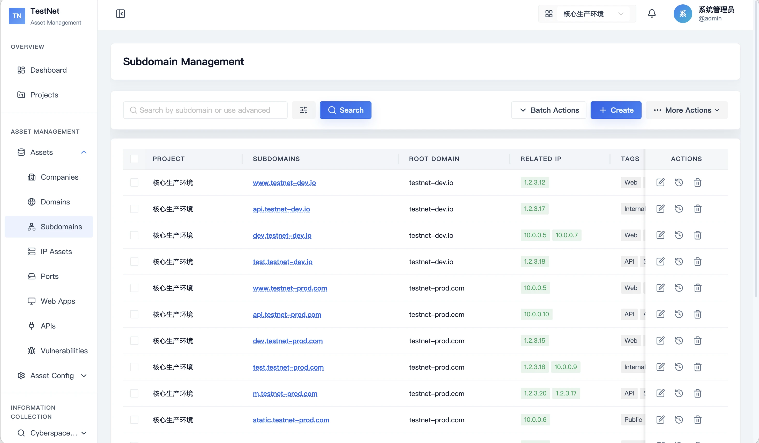This screenshot has width=759, height=443.
Task: Edit the dev.testnet-dev.io row
Action: [660, 235]
